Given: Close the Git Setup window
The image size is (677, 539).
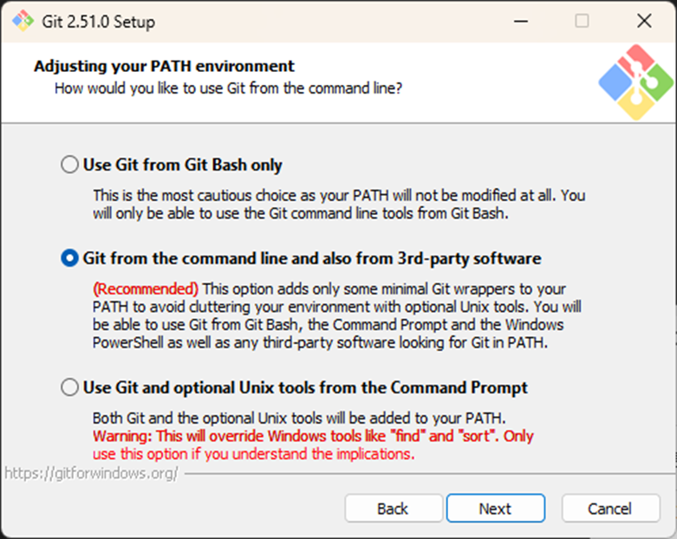Looking at the screenshot, I should [642, 21].
